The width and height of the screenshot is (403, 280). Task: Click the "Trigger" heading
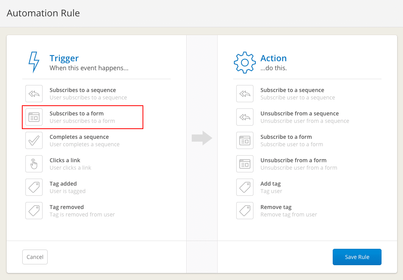(64, 58)
